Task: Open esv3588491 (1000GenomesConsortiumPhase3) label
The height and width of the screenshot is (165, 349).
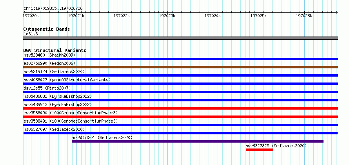Action: click(x=71, y=121)
